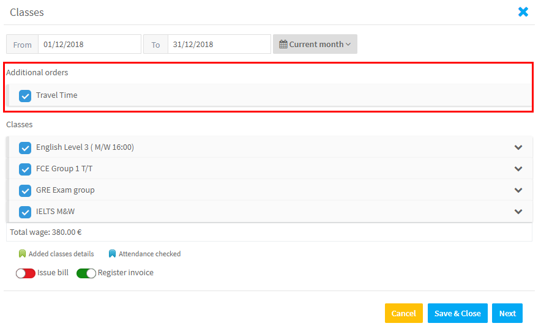The width and height of the screenshot is (541, 326).
Task: Uncheck English Level 3 class checkbox
Action: point(25,147)
